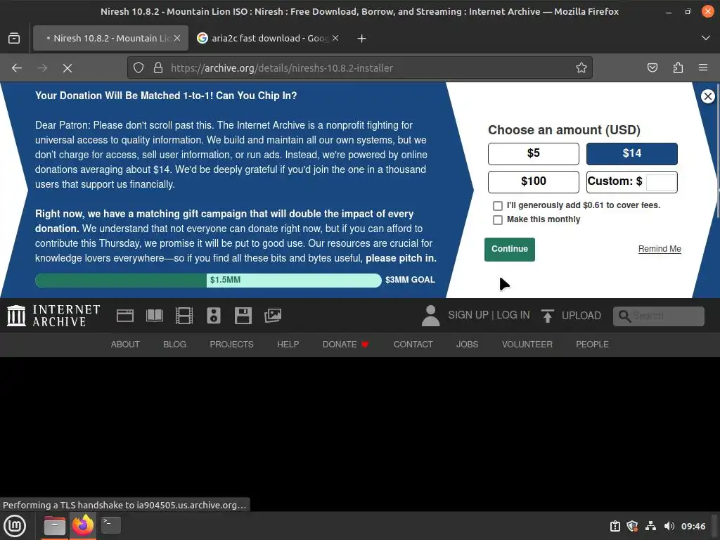The height and width of the screenshot is (540, 720).
Task: Close the aria2c fast download tab
Action: tap(335, 38)
